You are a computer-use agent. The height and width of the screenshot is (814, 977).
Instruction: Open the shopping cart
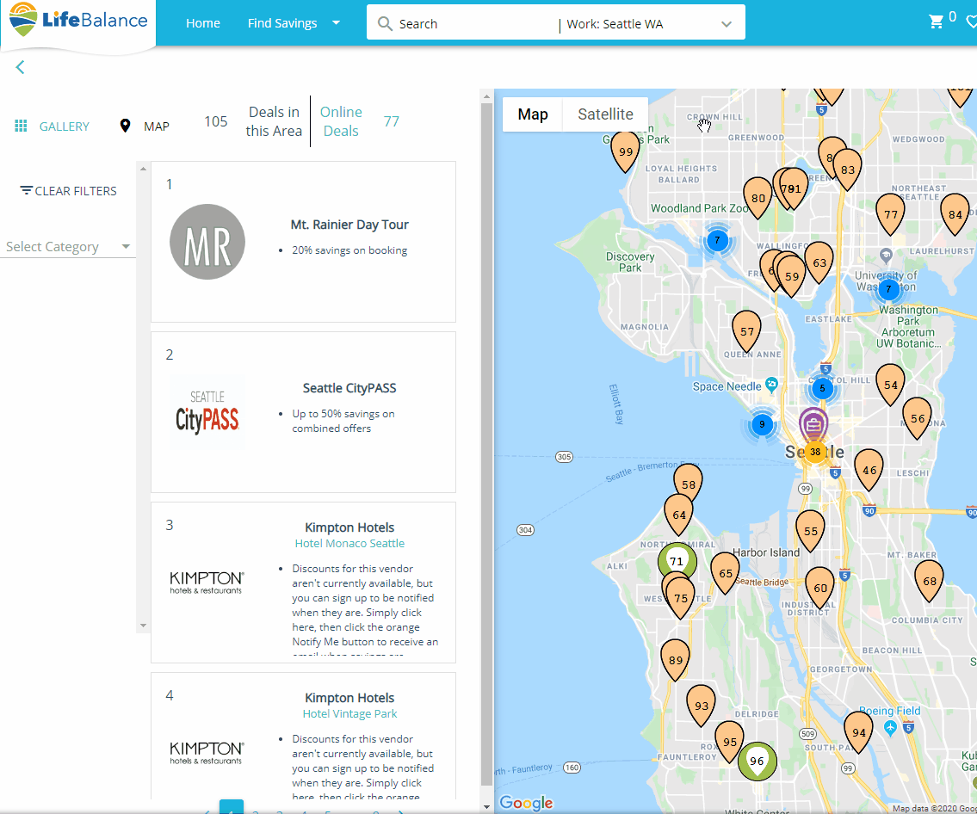click(x=936, y=22)
